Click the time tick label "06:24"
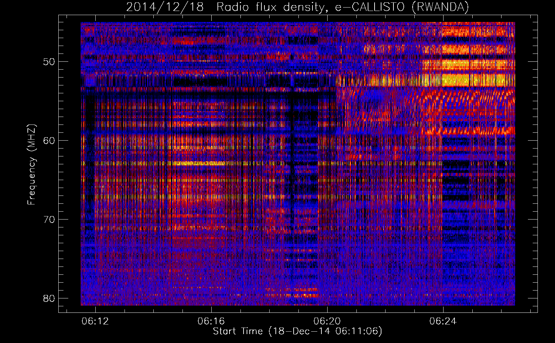This screenshot has width=555, height=343. click(x=443, y=321)
